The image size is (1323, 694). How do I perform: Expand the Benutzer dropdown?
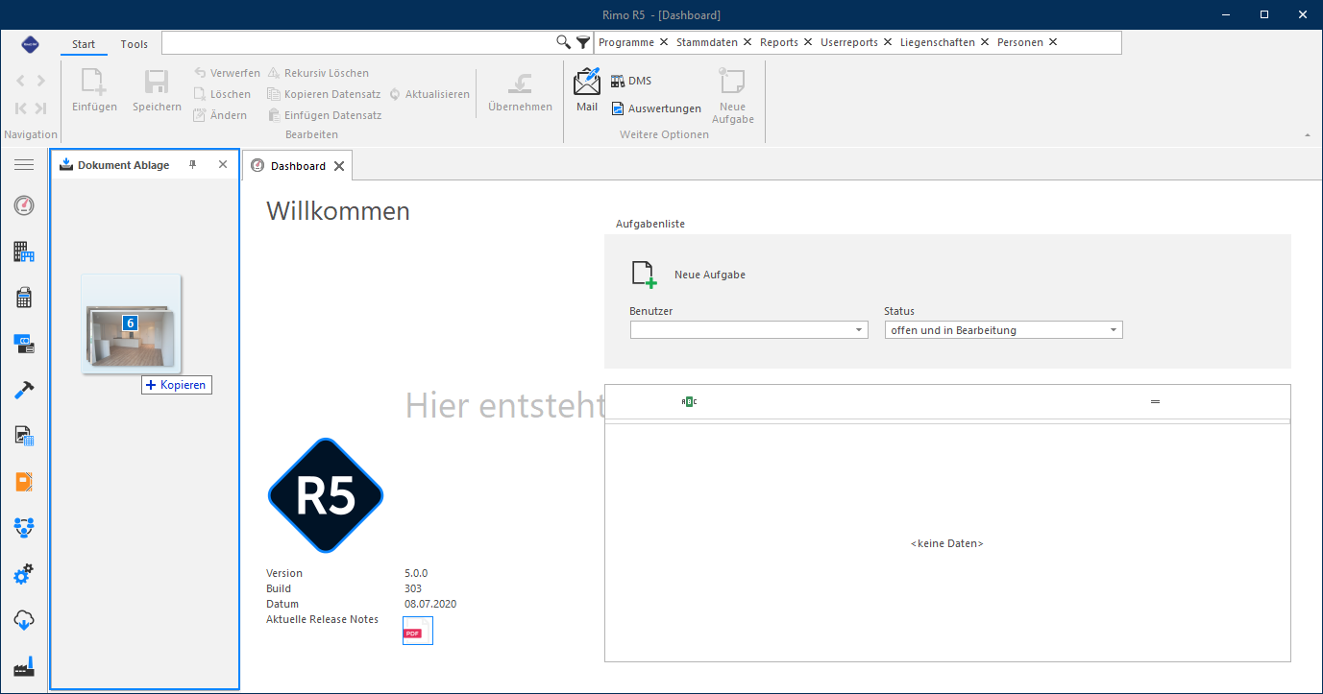859,330
